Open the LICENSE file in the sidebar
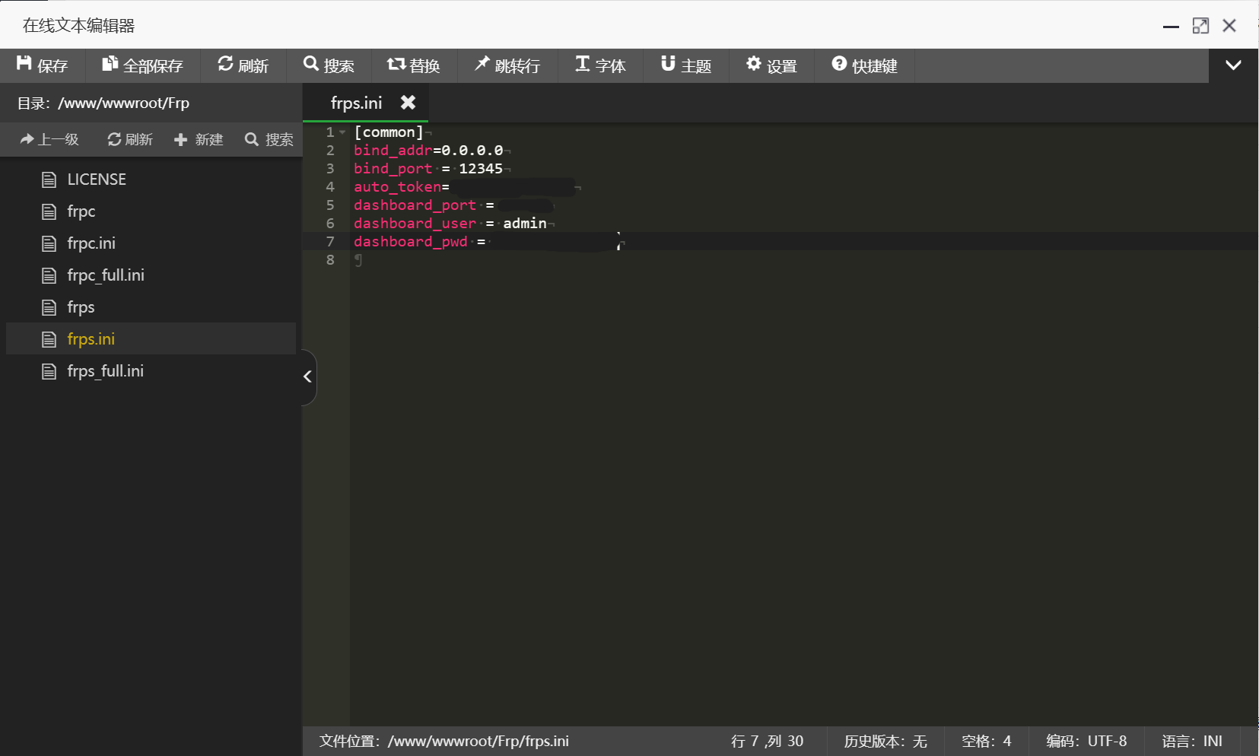This screenshot has height=756, width=1259. [96, 179]
